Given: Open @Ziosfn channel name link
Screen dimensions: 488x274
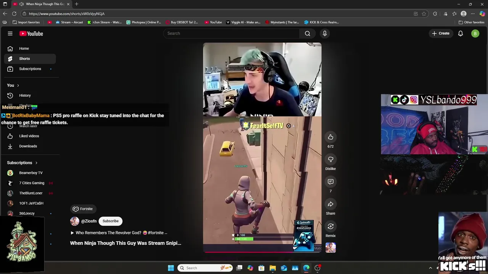Looking at the screenshot, I should click(x=89, y=221).
